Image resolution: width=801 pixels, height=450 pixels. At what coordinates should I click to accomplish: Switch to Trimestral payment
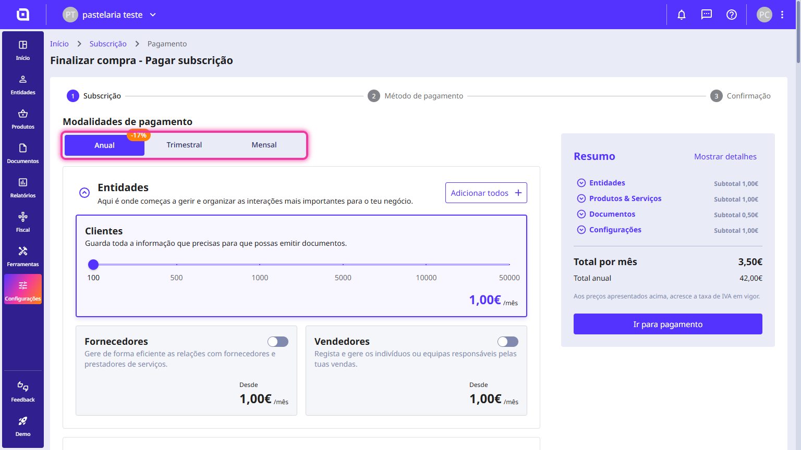tap(184, 145)
